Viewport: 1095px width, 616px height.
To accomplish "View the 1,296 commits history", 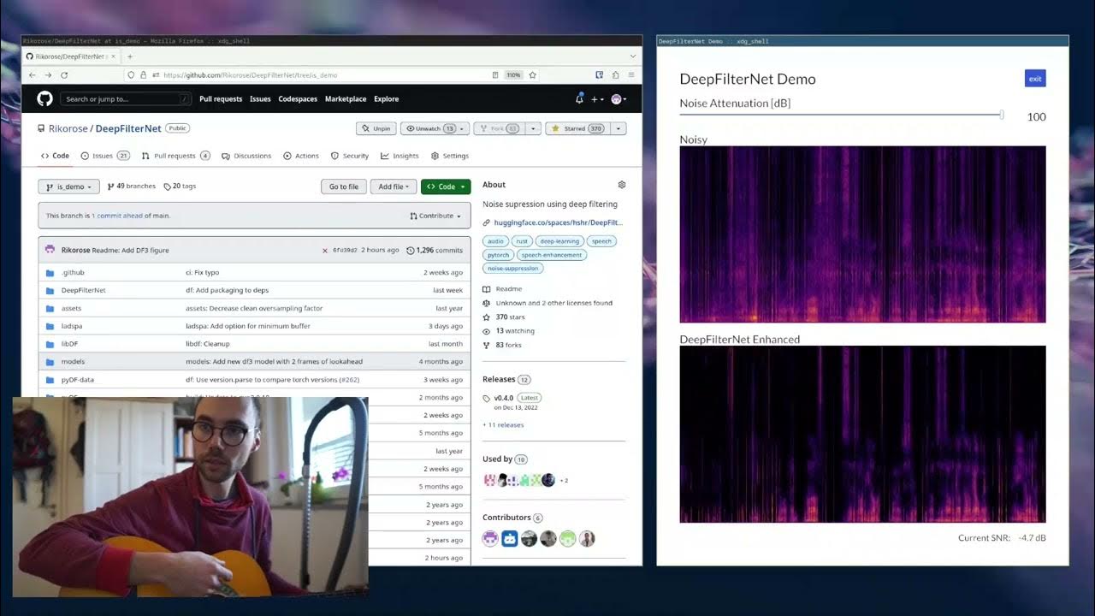I will [435, 251].
